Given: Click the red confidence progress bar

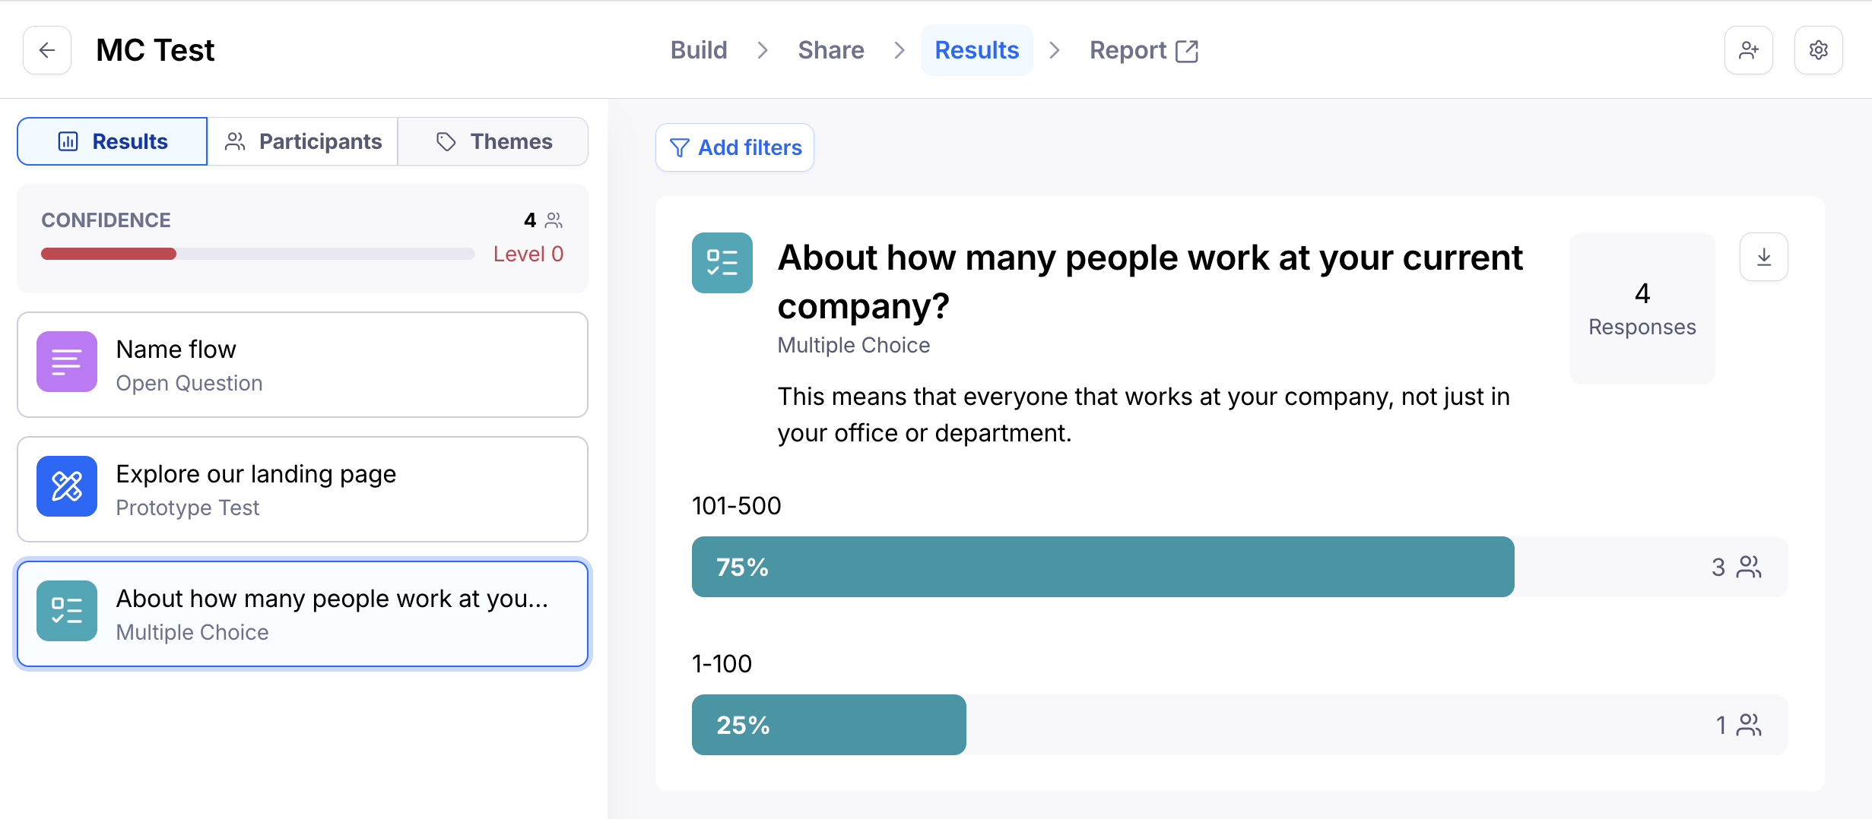Looking at the screenshot, I should 109,254.
